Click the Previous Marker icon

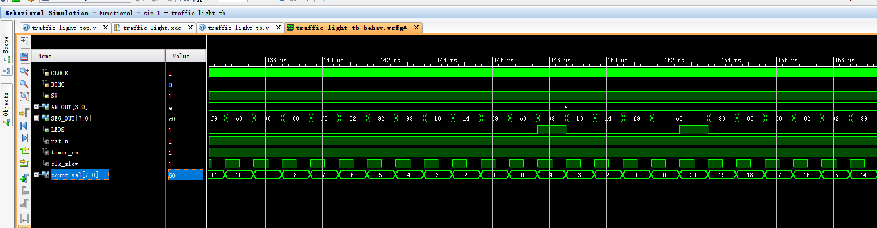24,192
